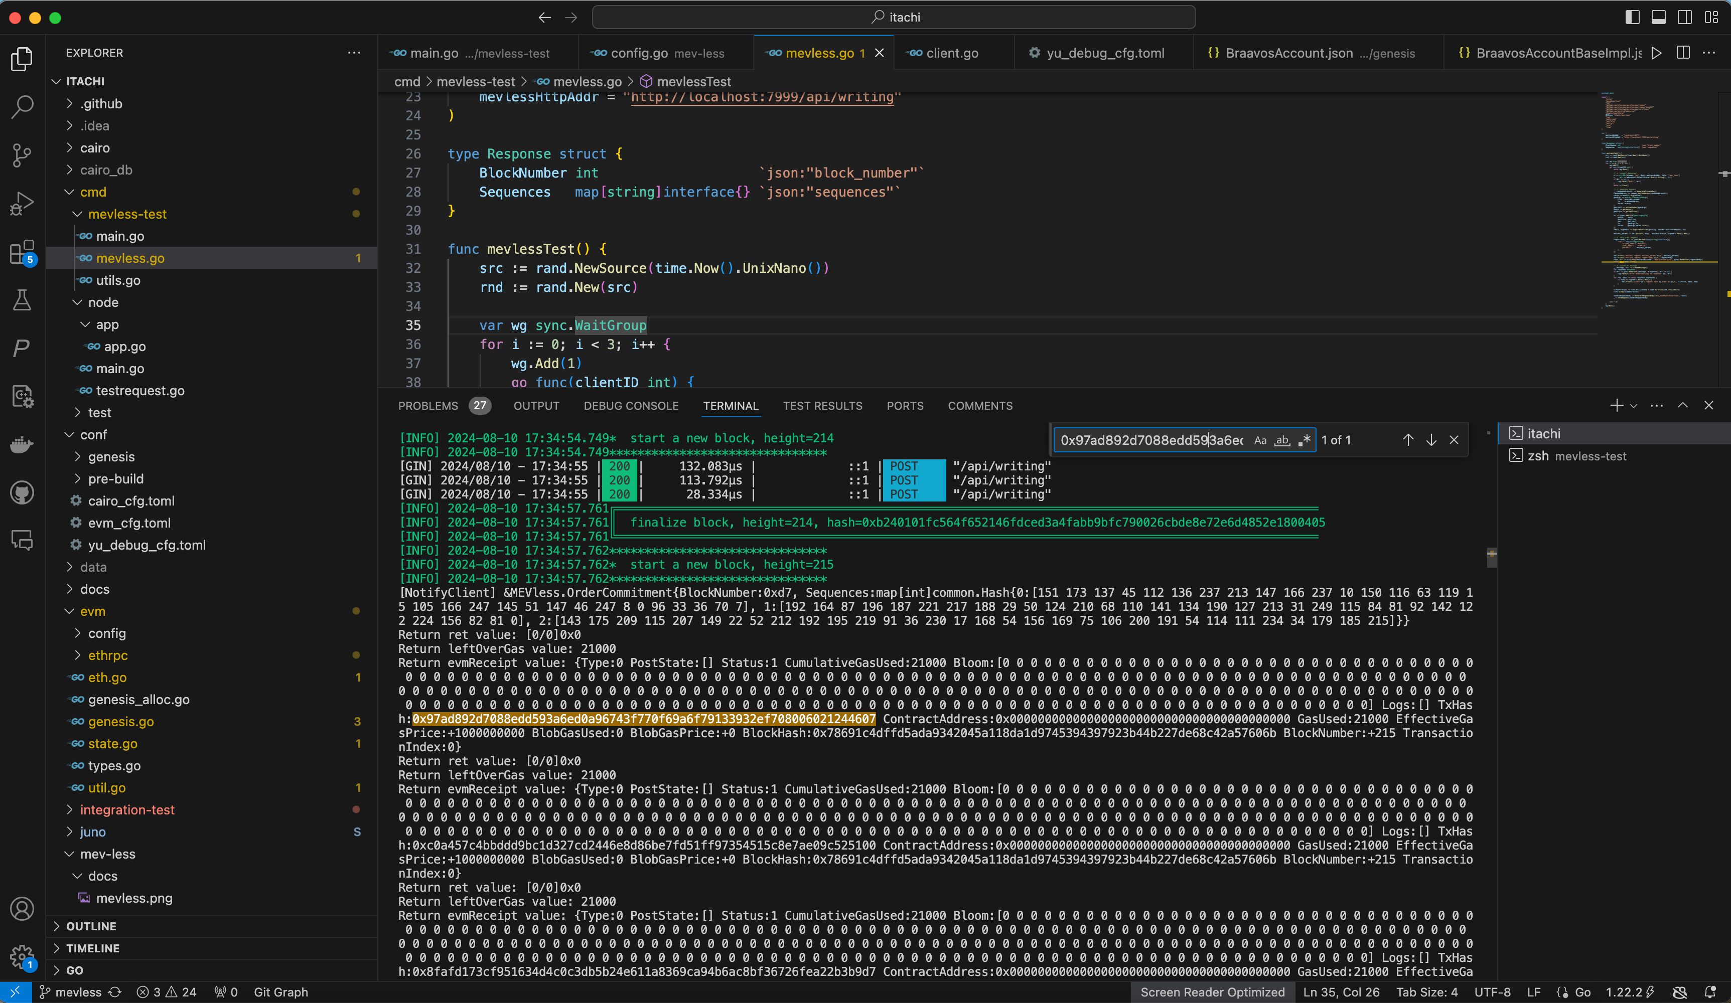1731x1003 pixels.
Task: Open the remote window indicator
Action: tap(15, 992)
